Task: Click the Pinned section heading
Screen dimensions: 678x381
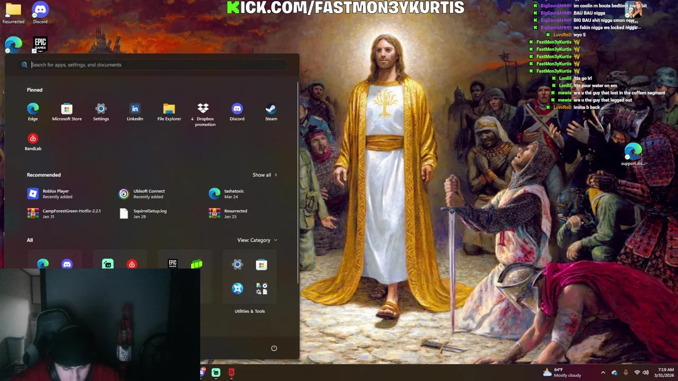Action: click(34, 90)
